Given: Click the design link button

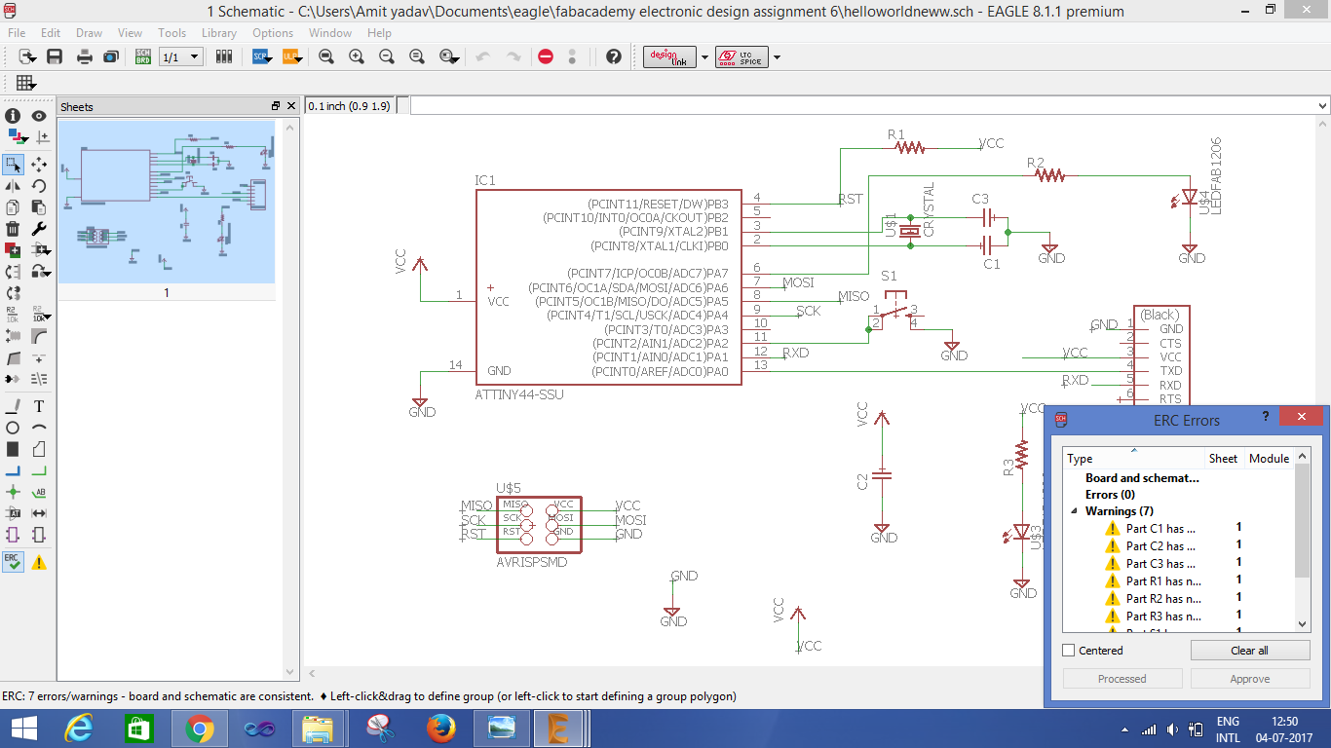Looking at the screenshot, I should click(x=671, y=57).
